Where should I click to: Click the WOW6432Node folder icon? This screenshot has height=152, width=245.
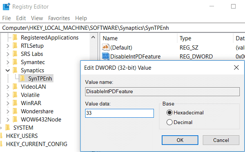(15, 119)
